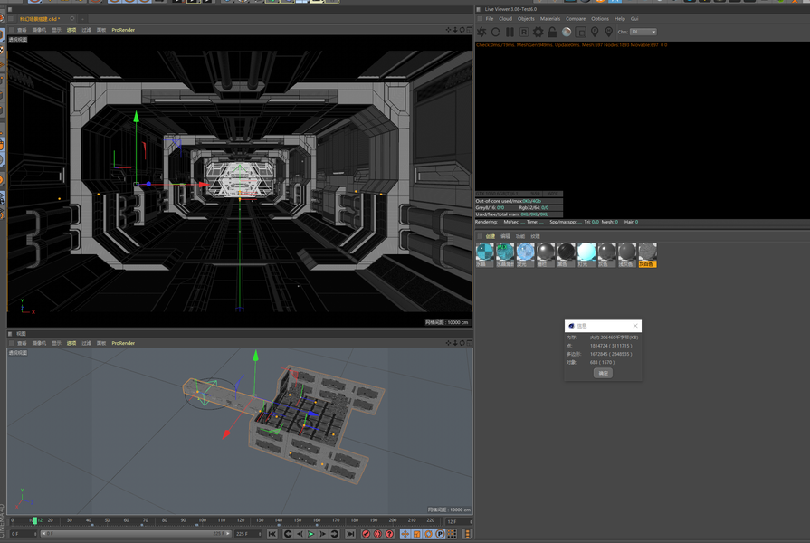Viewport: 810px width, 543px height.
Task: Pause rendering in Live Viewer
Action: click(510, 32)
